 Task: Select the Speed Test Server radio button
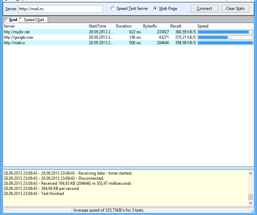click(113, 8)
